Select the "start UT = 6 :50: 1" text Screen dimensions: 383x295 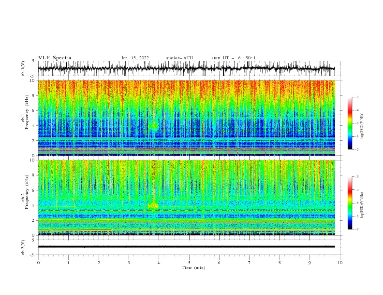coord(234,58)
